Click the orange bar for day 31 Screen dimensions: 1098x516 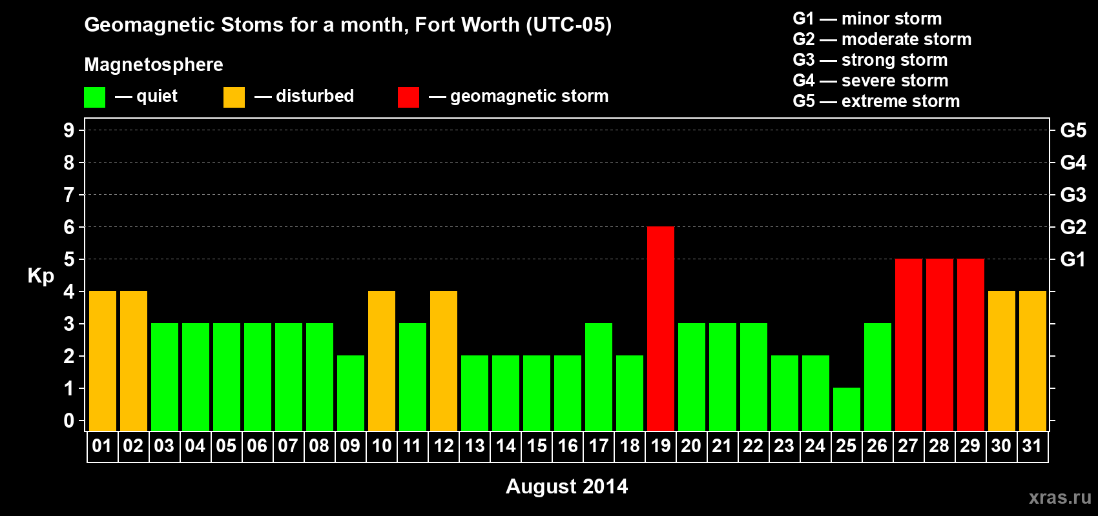pos(1033,361)
